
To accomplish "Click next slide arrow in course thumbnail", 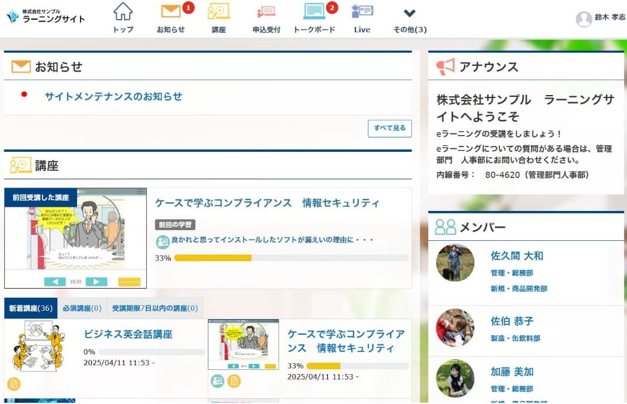I will coord(96,281).
